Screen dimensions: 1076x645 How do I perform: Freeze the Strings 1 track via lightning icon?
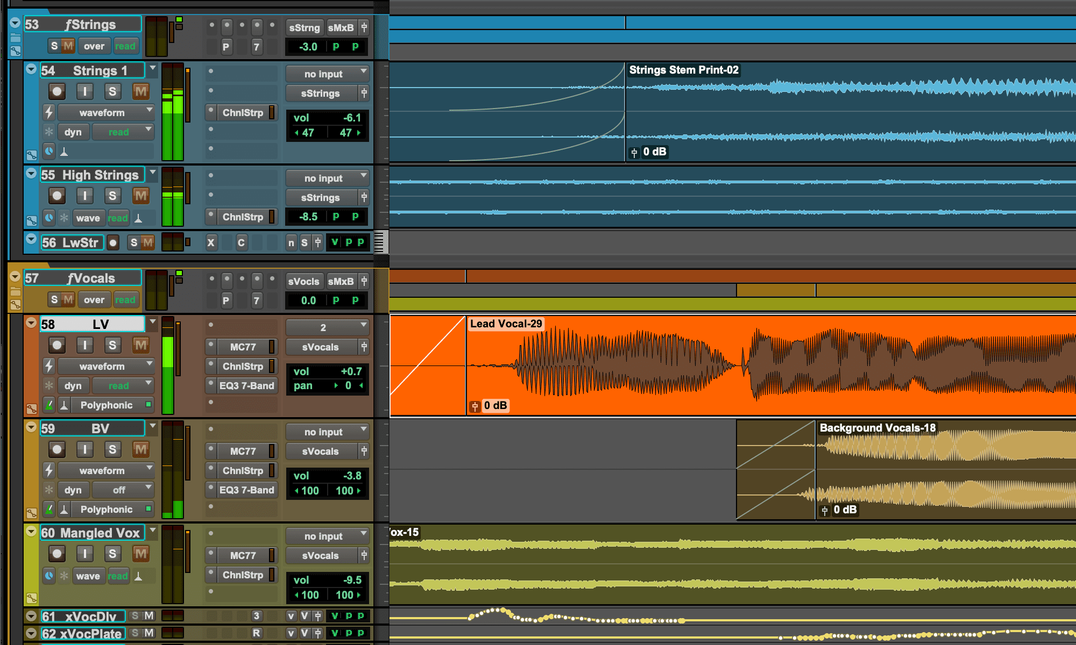[49, 112]
